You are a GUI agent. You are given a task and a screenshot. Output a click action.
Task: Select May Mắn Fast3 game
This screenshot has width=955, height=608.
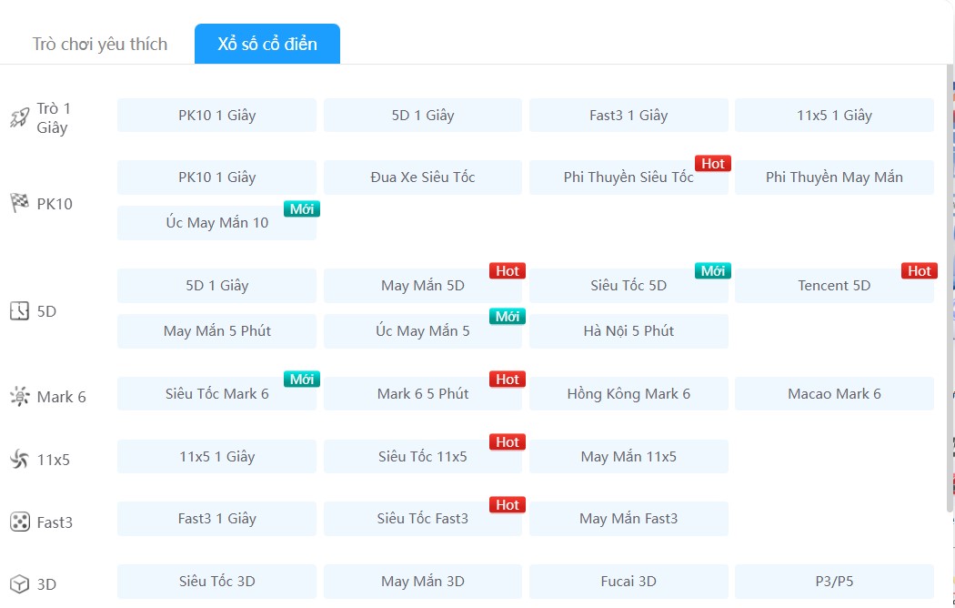pos(628,519)
